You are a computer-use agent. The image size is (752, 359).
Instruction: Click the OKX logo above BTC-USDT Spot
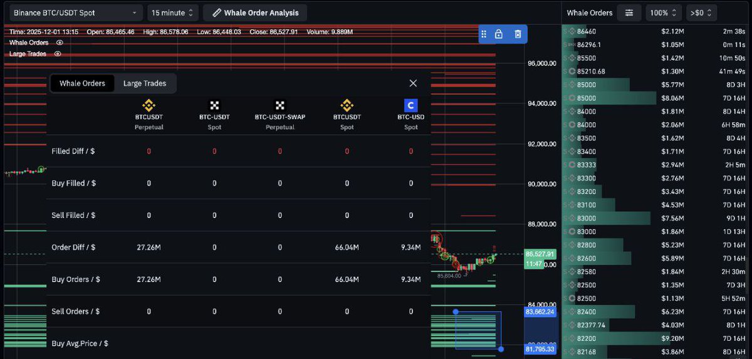(x=214, y=105)
